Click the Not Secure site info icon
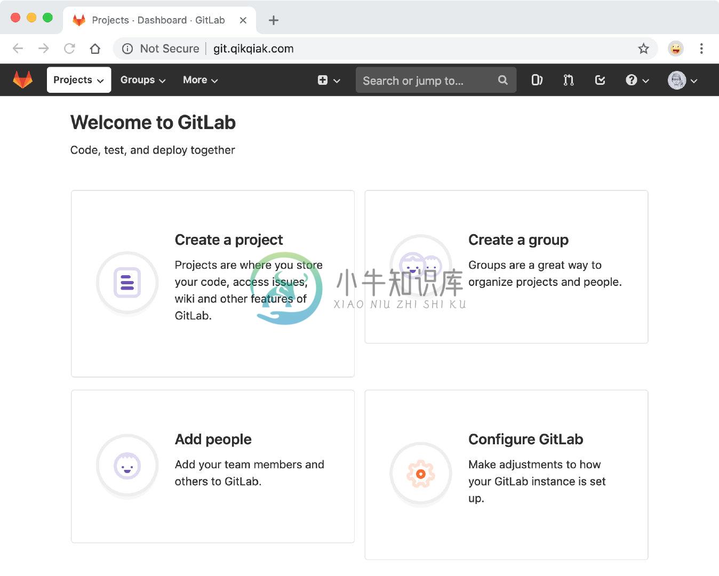 127,49
